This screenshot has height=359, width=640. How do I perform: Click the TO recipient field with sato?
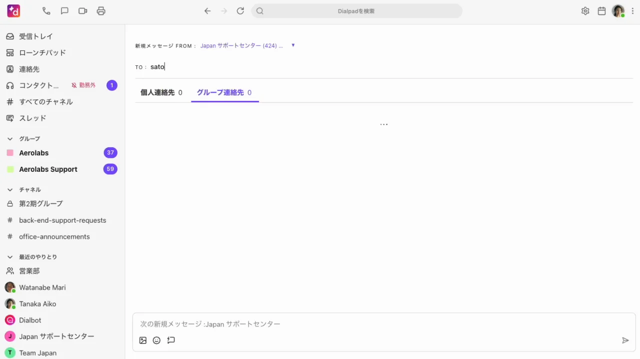384,67
